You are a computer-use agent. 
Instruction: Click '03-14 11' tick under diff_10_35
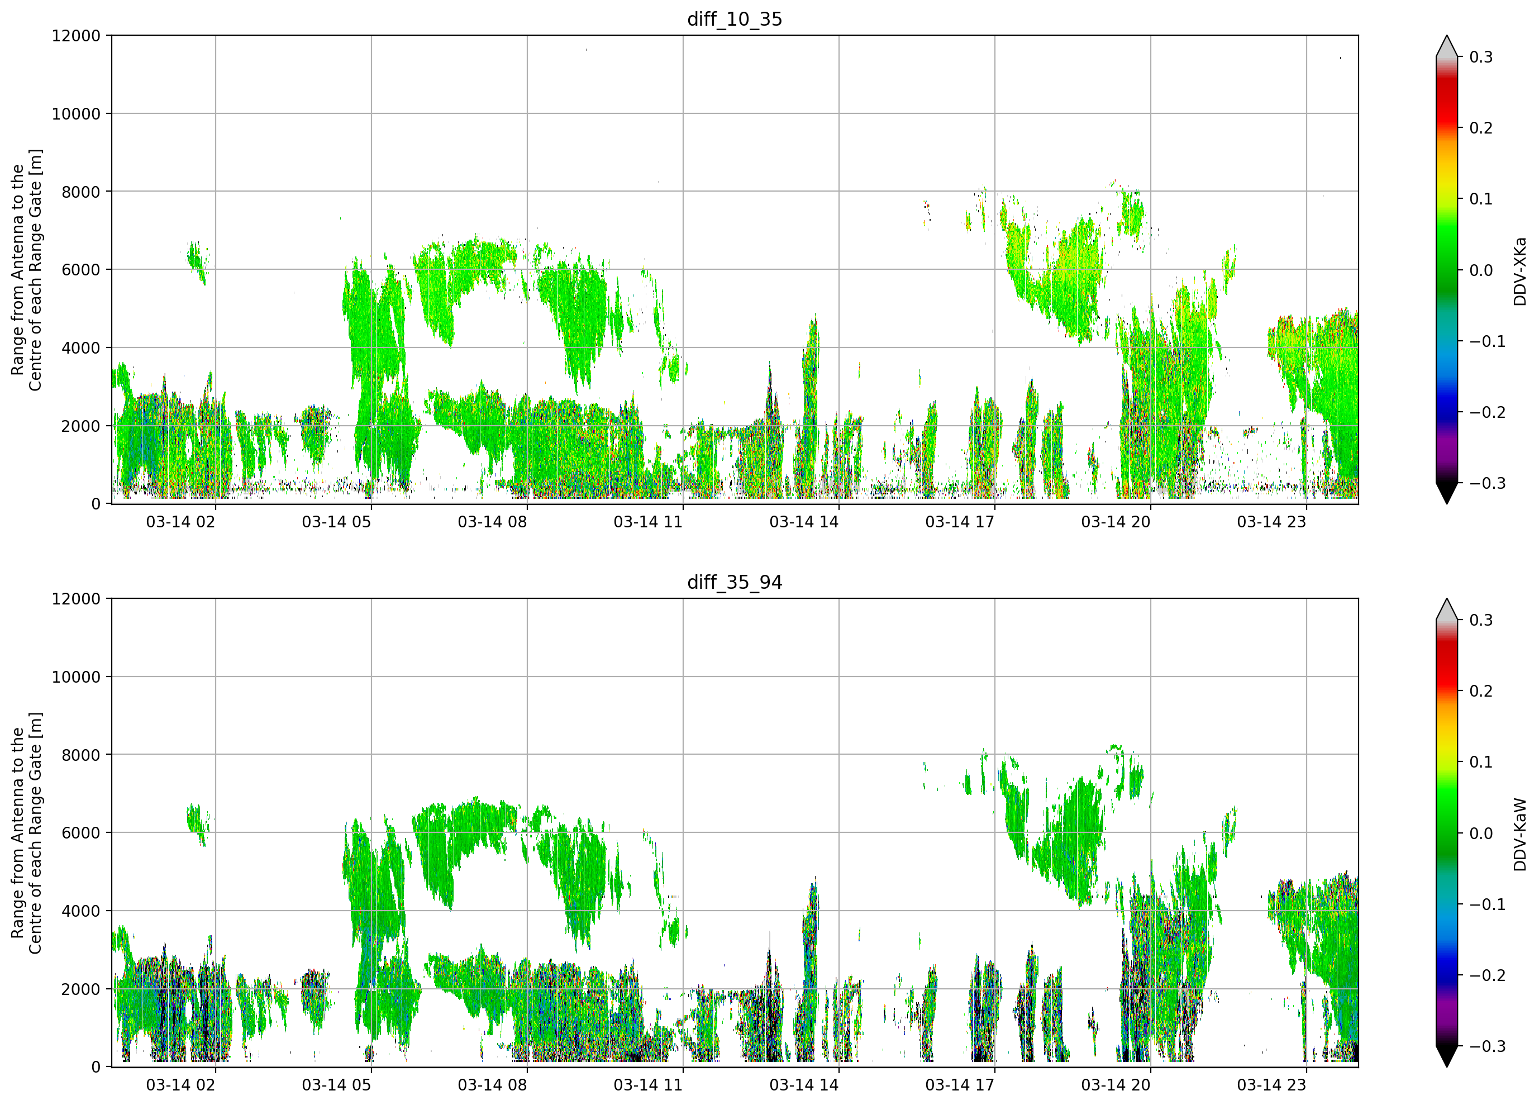[x=648, y=522]
